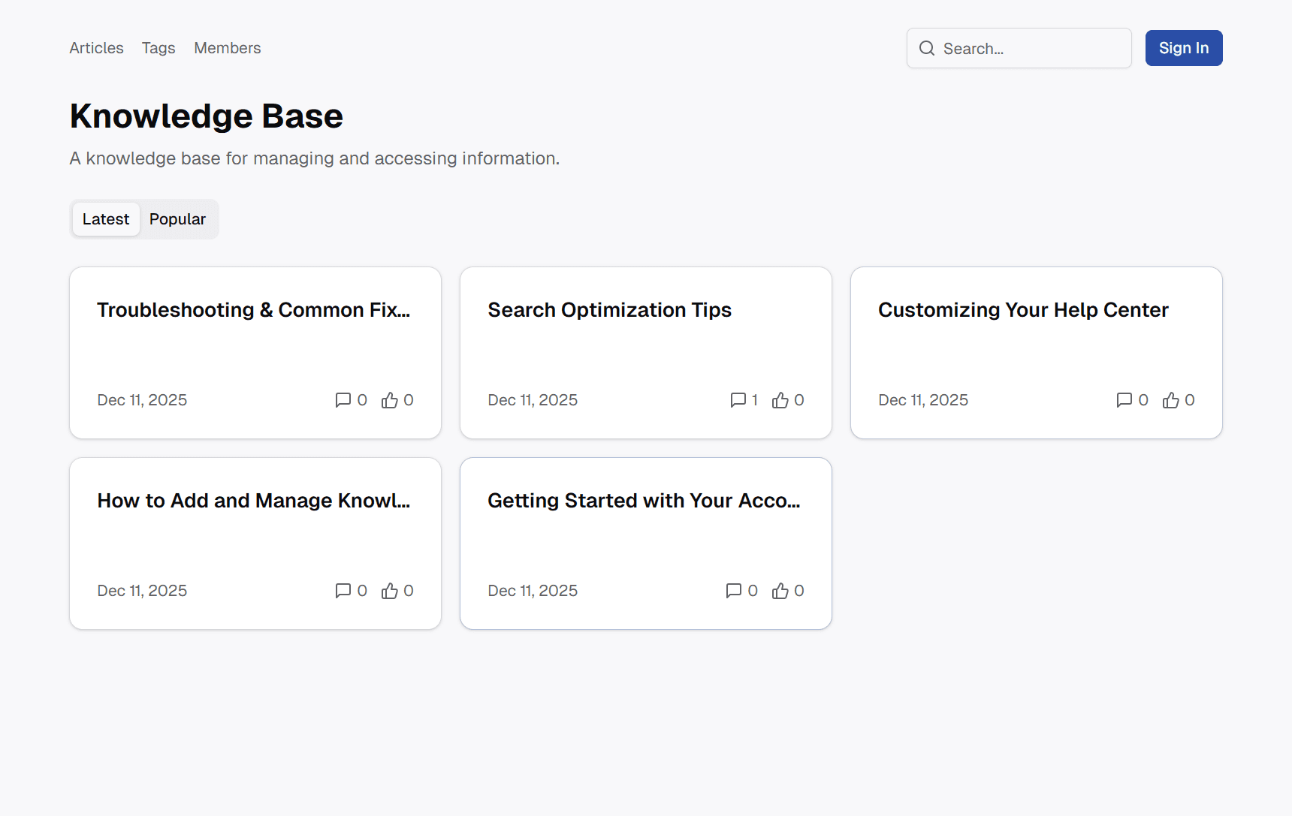Switch to the Popular tab
This screenshot has width=1292, height=816.
pos(177,218)
